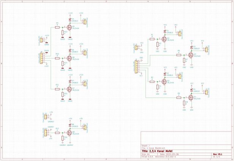Select the Q5 MOSFET symbol
This screenshot has width=234, height=161.
70,27
